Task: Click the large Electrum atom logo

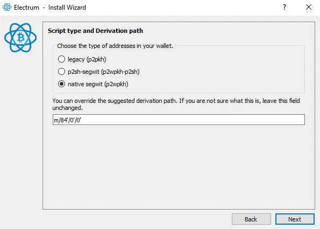Action: pos(20,38)
